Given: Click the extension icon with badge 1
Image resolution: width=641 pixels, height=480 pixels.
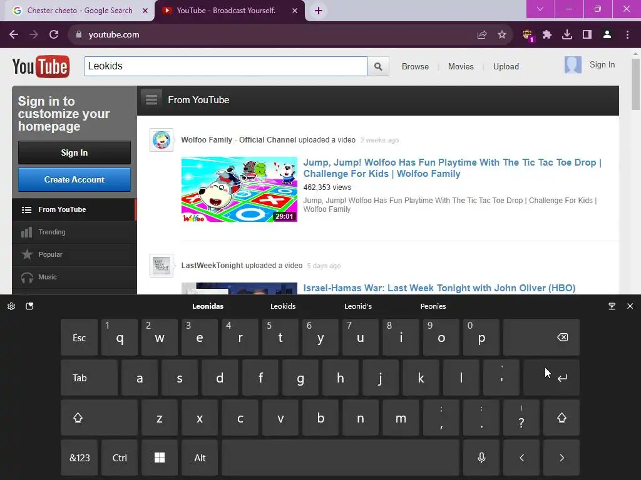Looking at the screenshot, I should [x=527, y=35].
